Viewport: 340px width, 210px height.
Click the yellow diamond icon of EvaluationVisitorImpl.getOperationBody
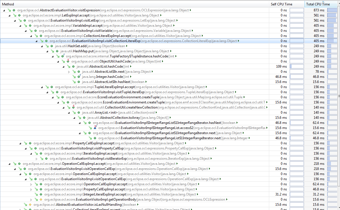(41, 199)
